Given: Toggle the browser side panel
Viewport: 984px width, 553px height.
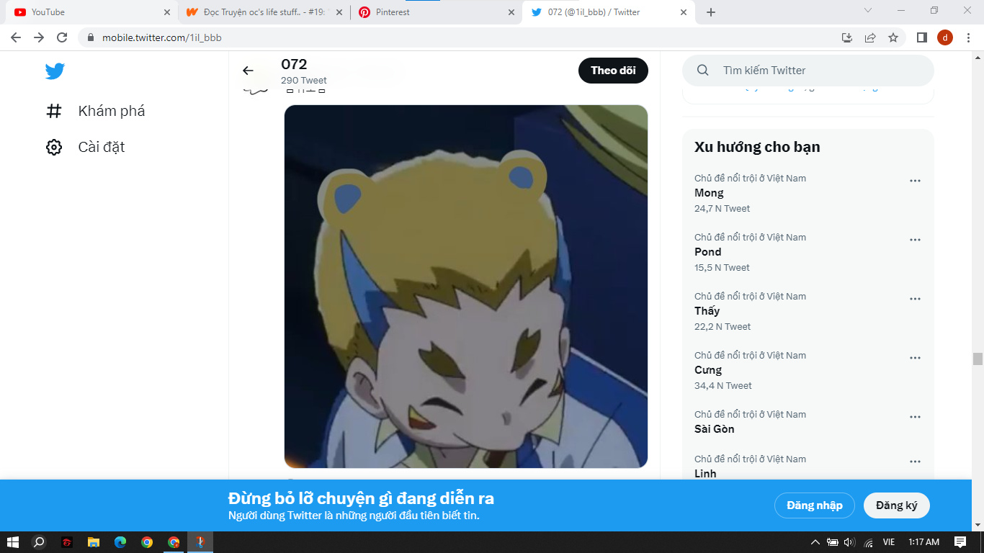Looking at the screenshot, I should coord(921,37).
